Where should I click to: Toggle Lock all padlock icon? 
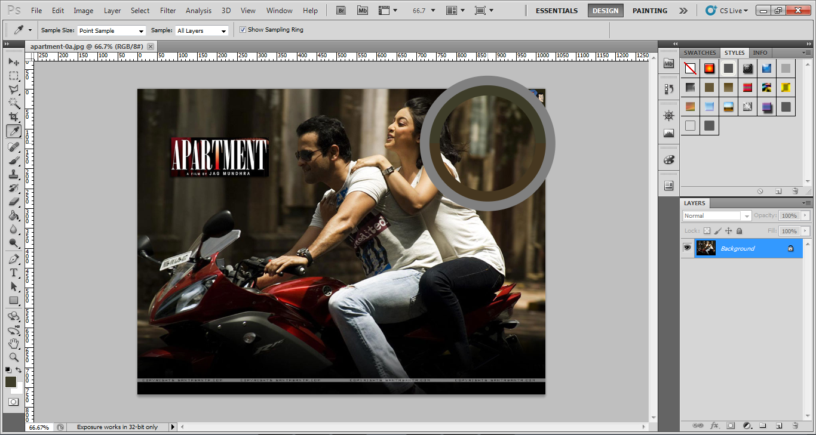740,230
